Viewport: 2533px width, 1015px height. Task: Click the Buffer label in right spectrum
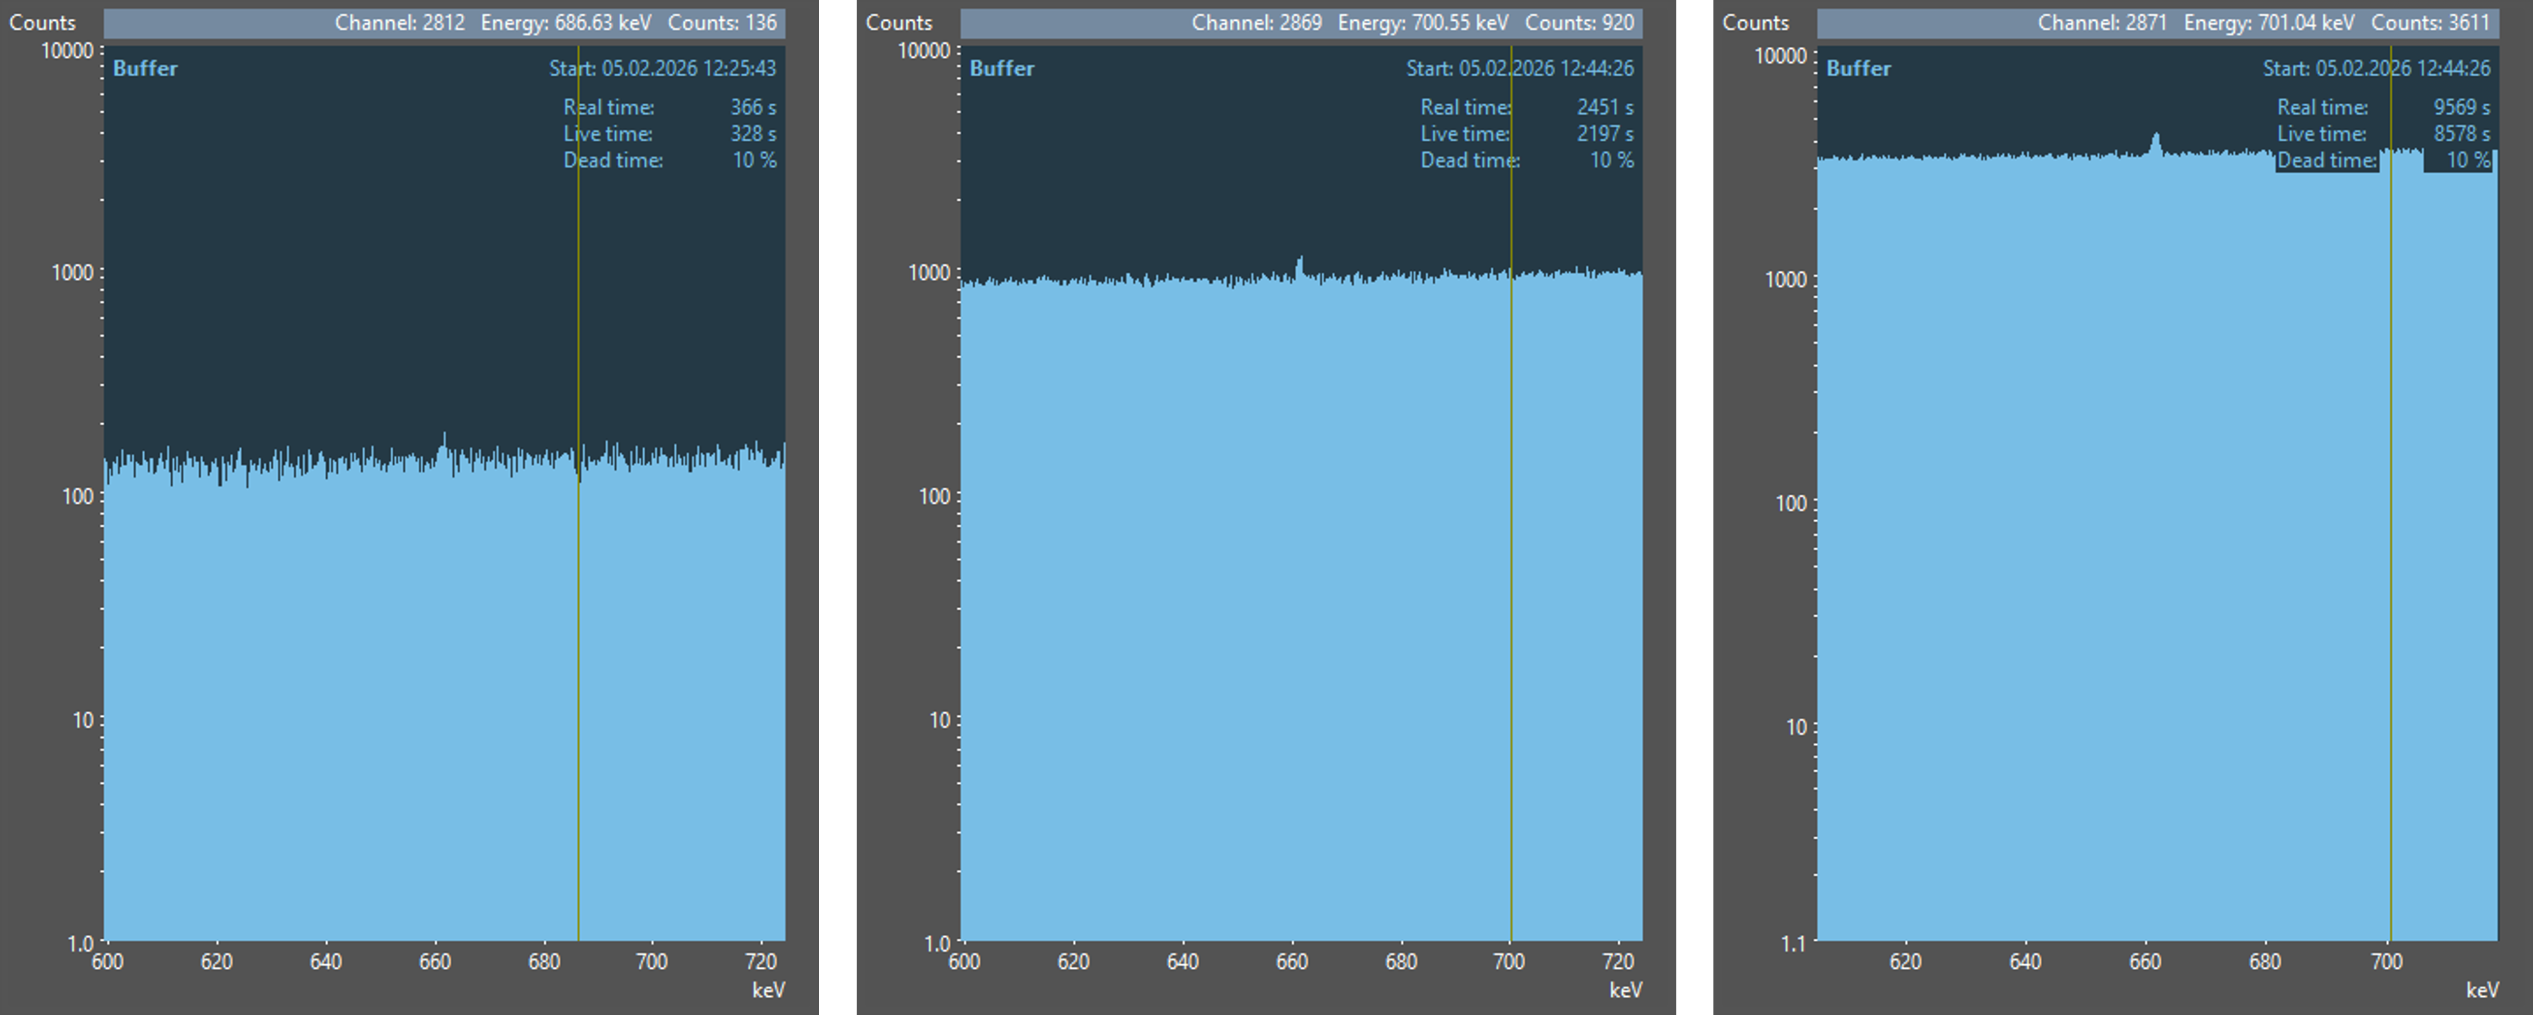click(x=1857, y=69)
